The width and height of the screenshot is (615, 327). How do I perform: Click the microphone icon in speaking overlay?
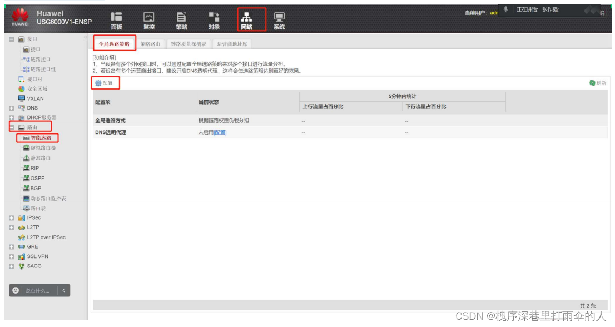(x=506, y=9)
